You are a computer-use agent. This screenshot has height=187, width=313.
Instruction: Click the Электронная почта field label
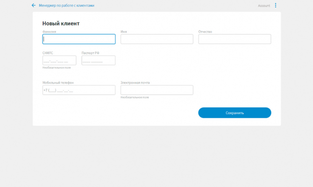coord(135,82)
